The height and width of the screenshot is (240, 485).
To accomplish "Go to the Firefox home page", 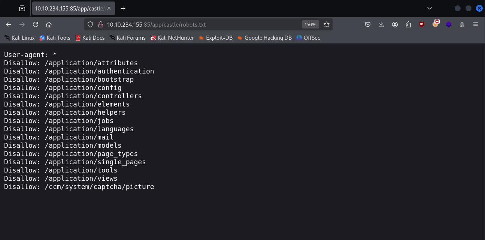I will coord(49,24).
